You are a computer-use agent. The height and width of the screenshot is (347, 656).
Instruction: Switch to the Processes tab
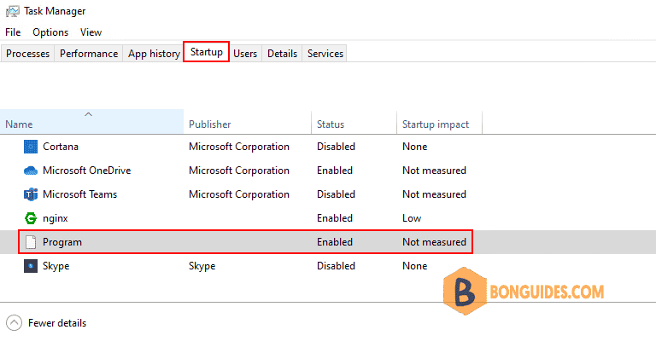click(x=27, y=54)
